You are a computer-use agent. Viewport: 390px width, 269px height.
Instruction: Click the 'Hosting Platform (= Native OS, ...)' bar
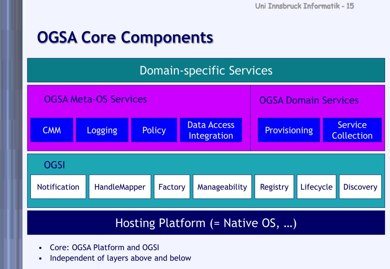[x=206, y=223]
